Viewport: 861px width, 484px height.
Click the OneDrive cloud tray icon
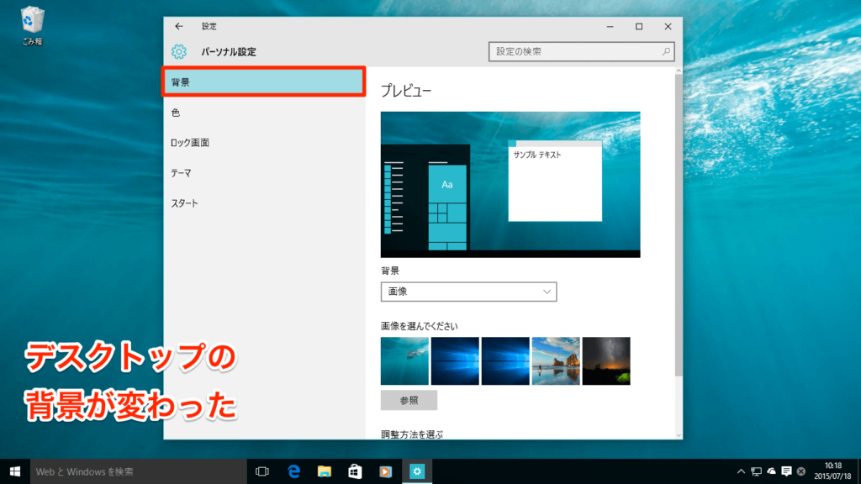771,471
